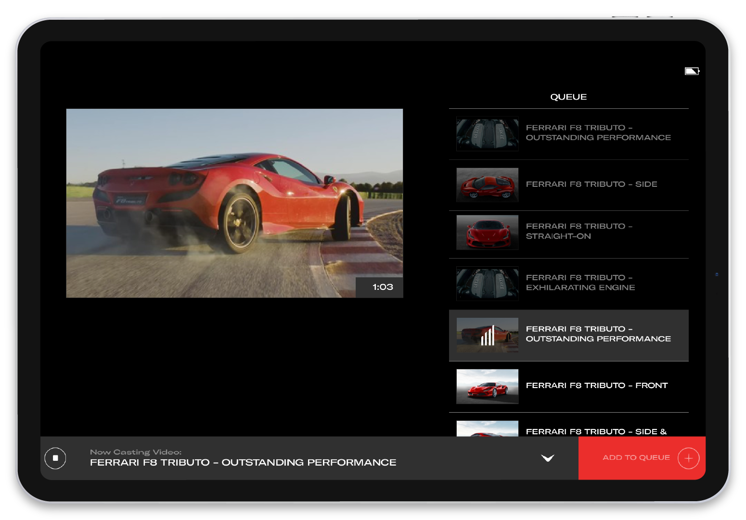Open 'Ferrari F8 Tributo – Front' queue title
The image size is (746, 520).
(x=596, y=385)
